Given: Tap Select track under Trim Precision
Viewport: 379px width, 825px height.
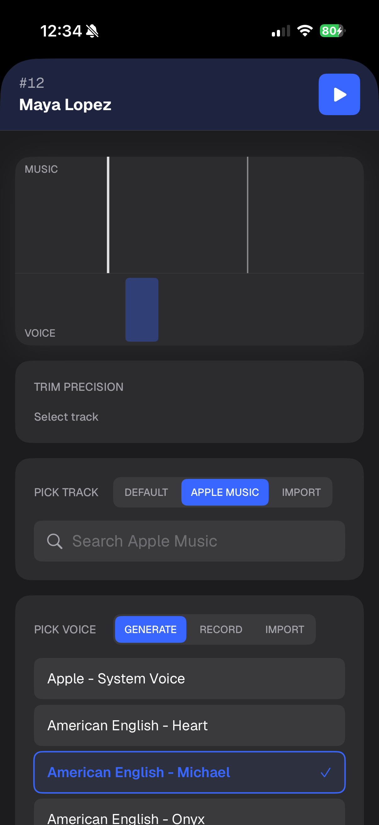Looking at the screenshot, I should pyautogui.click(x=66, y=416).
